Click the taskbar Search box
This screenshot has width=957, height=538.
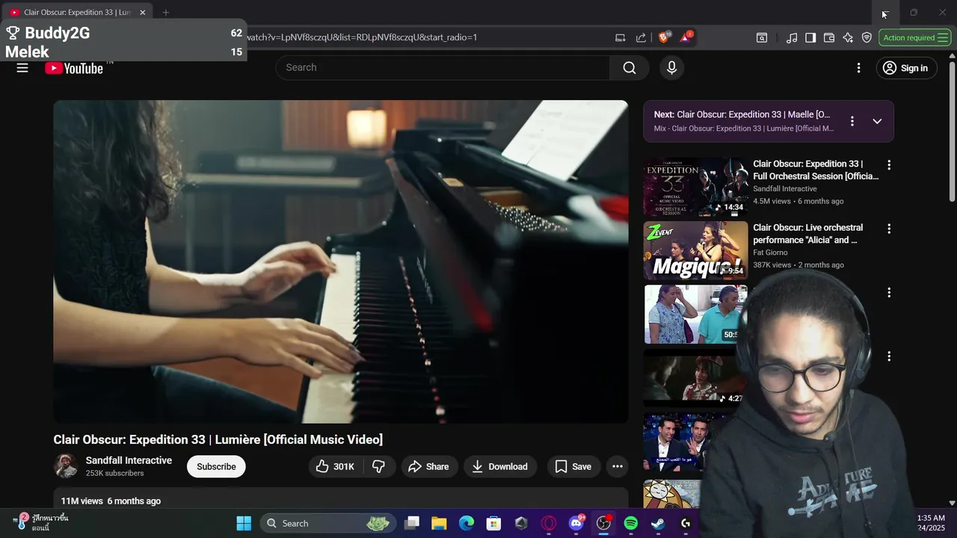click(327, 523)
